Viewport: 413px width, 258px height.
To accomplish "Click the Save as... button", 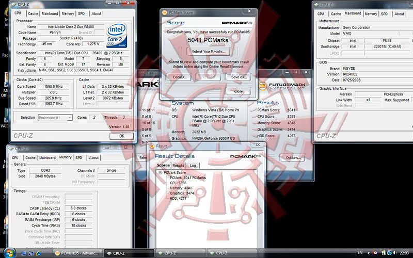I will click(x=239, y=77).
